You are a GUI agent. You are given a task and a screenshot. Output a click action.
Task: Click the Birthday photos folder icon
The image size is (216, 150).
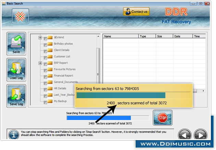(50, 44)
